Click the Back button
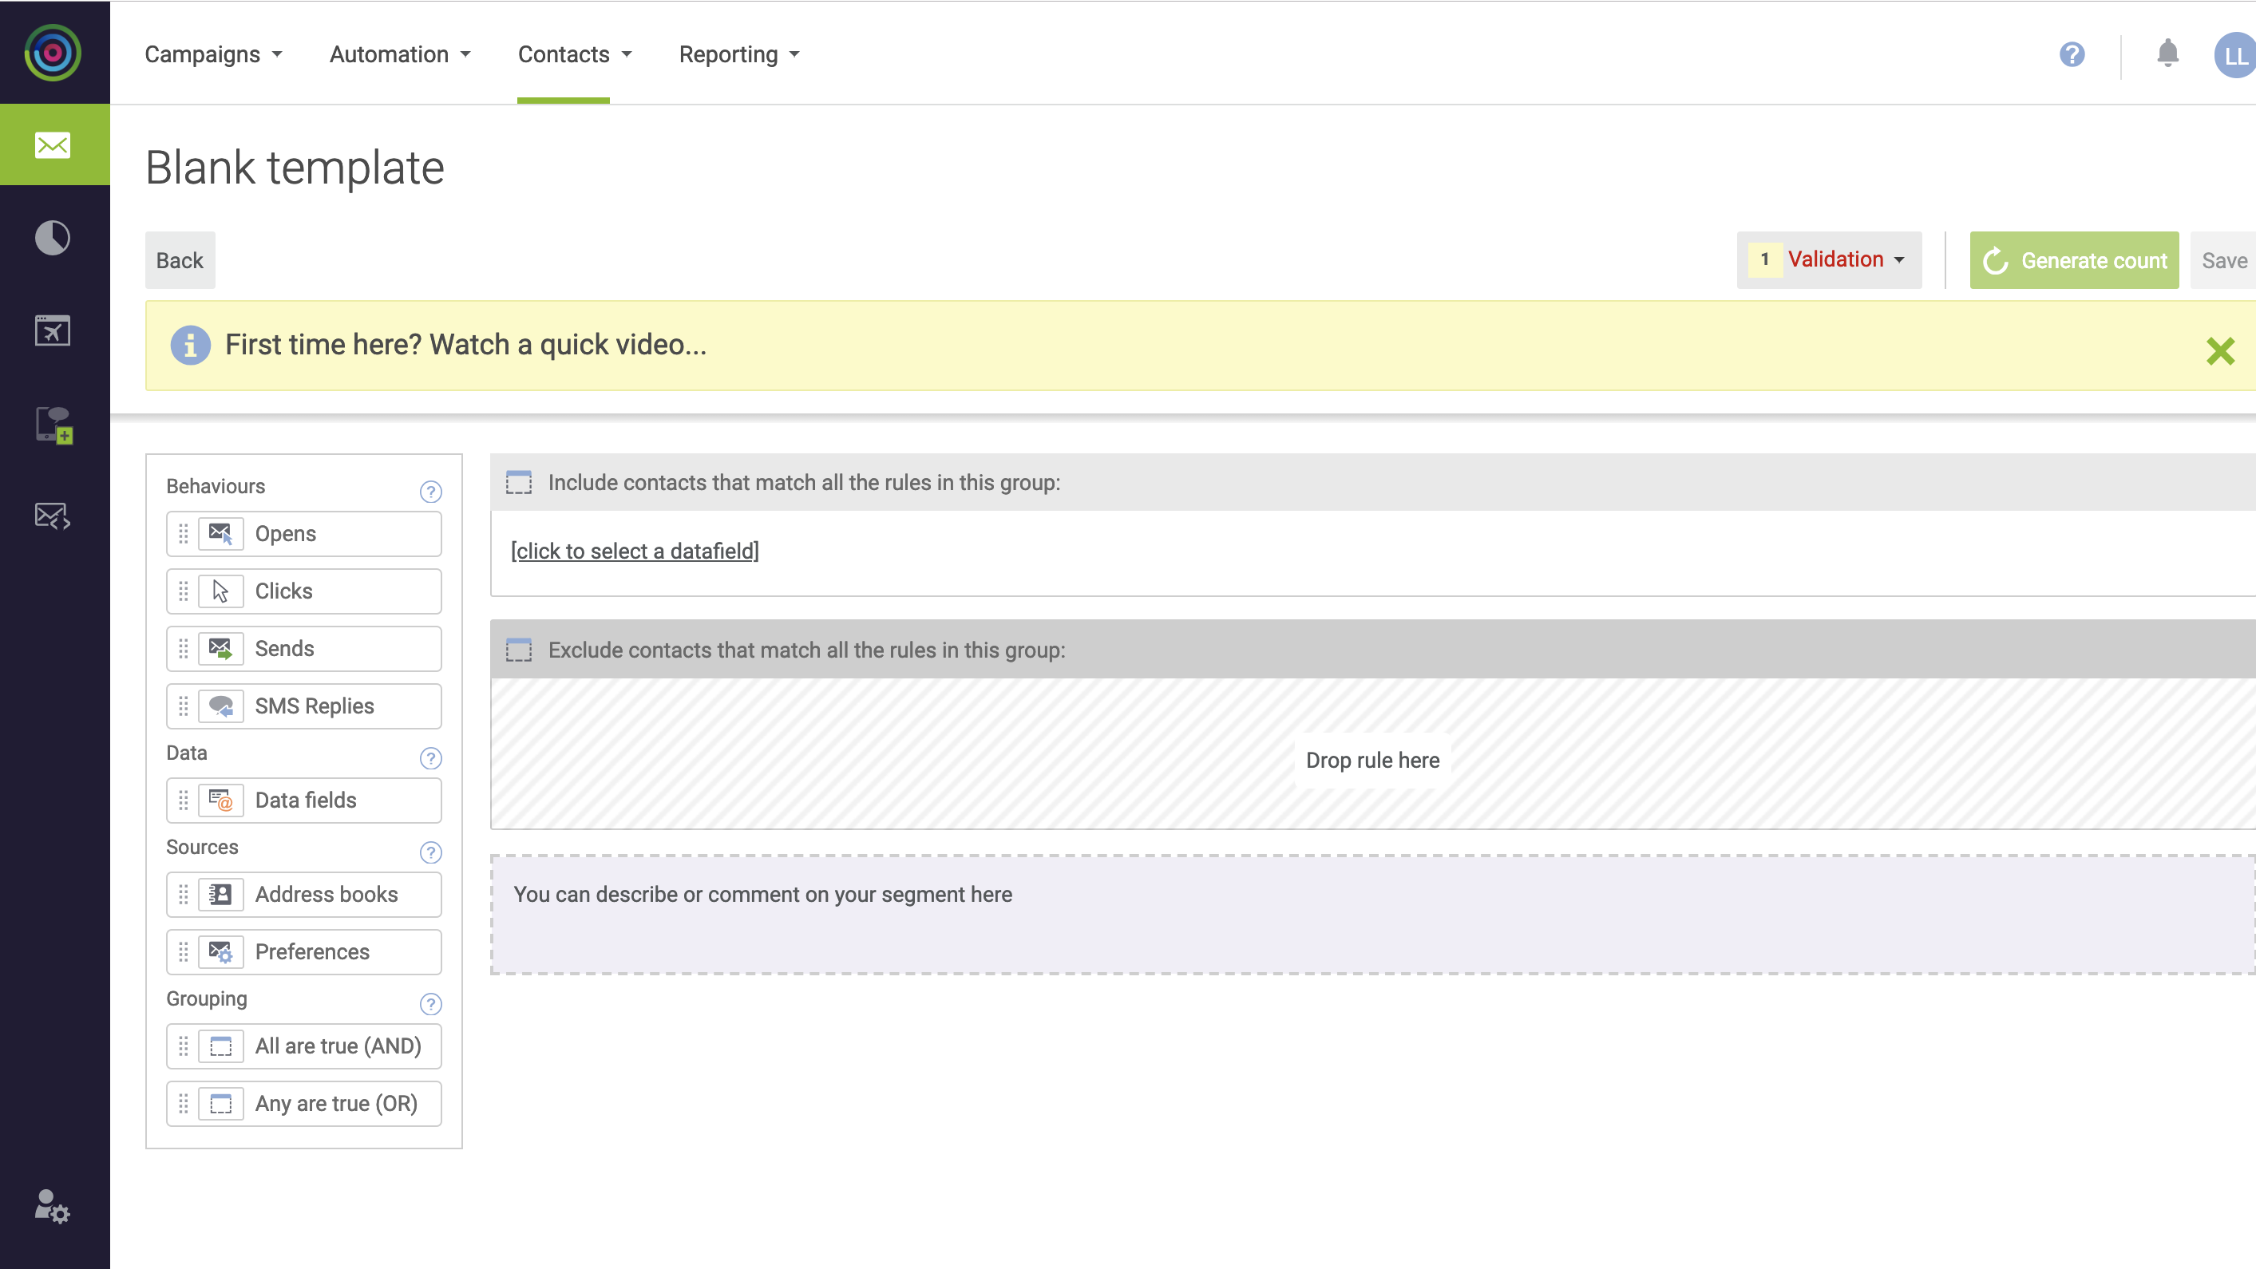 point(178,260)
